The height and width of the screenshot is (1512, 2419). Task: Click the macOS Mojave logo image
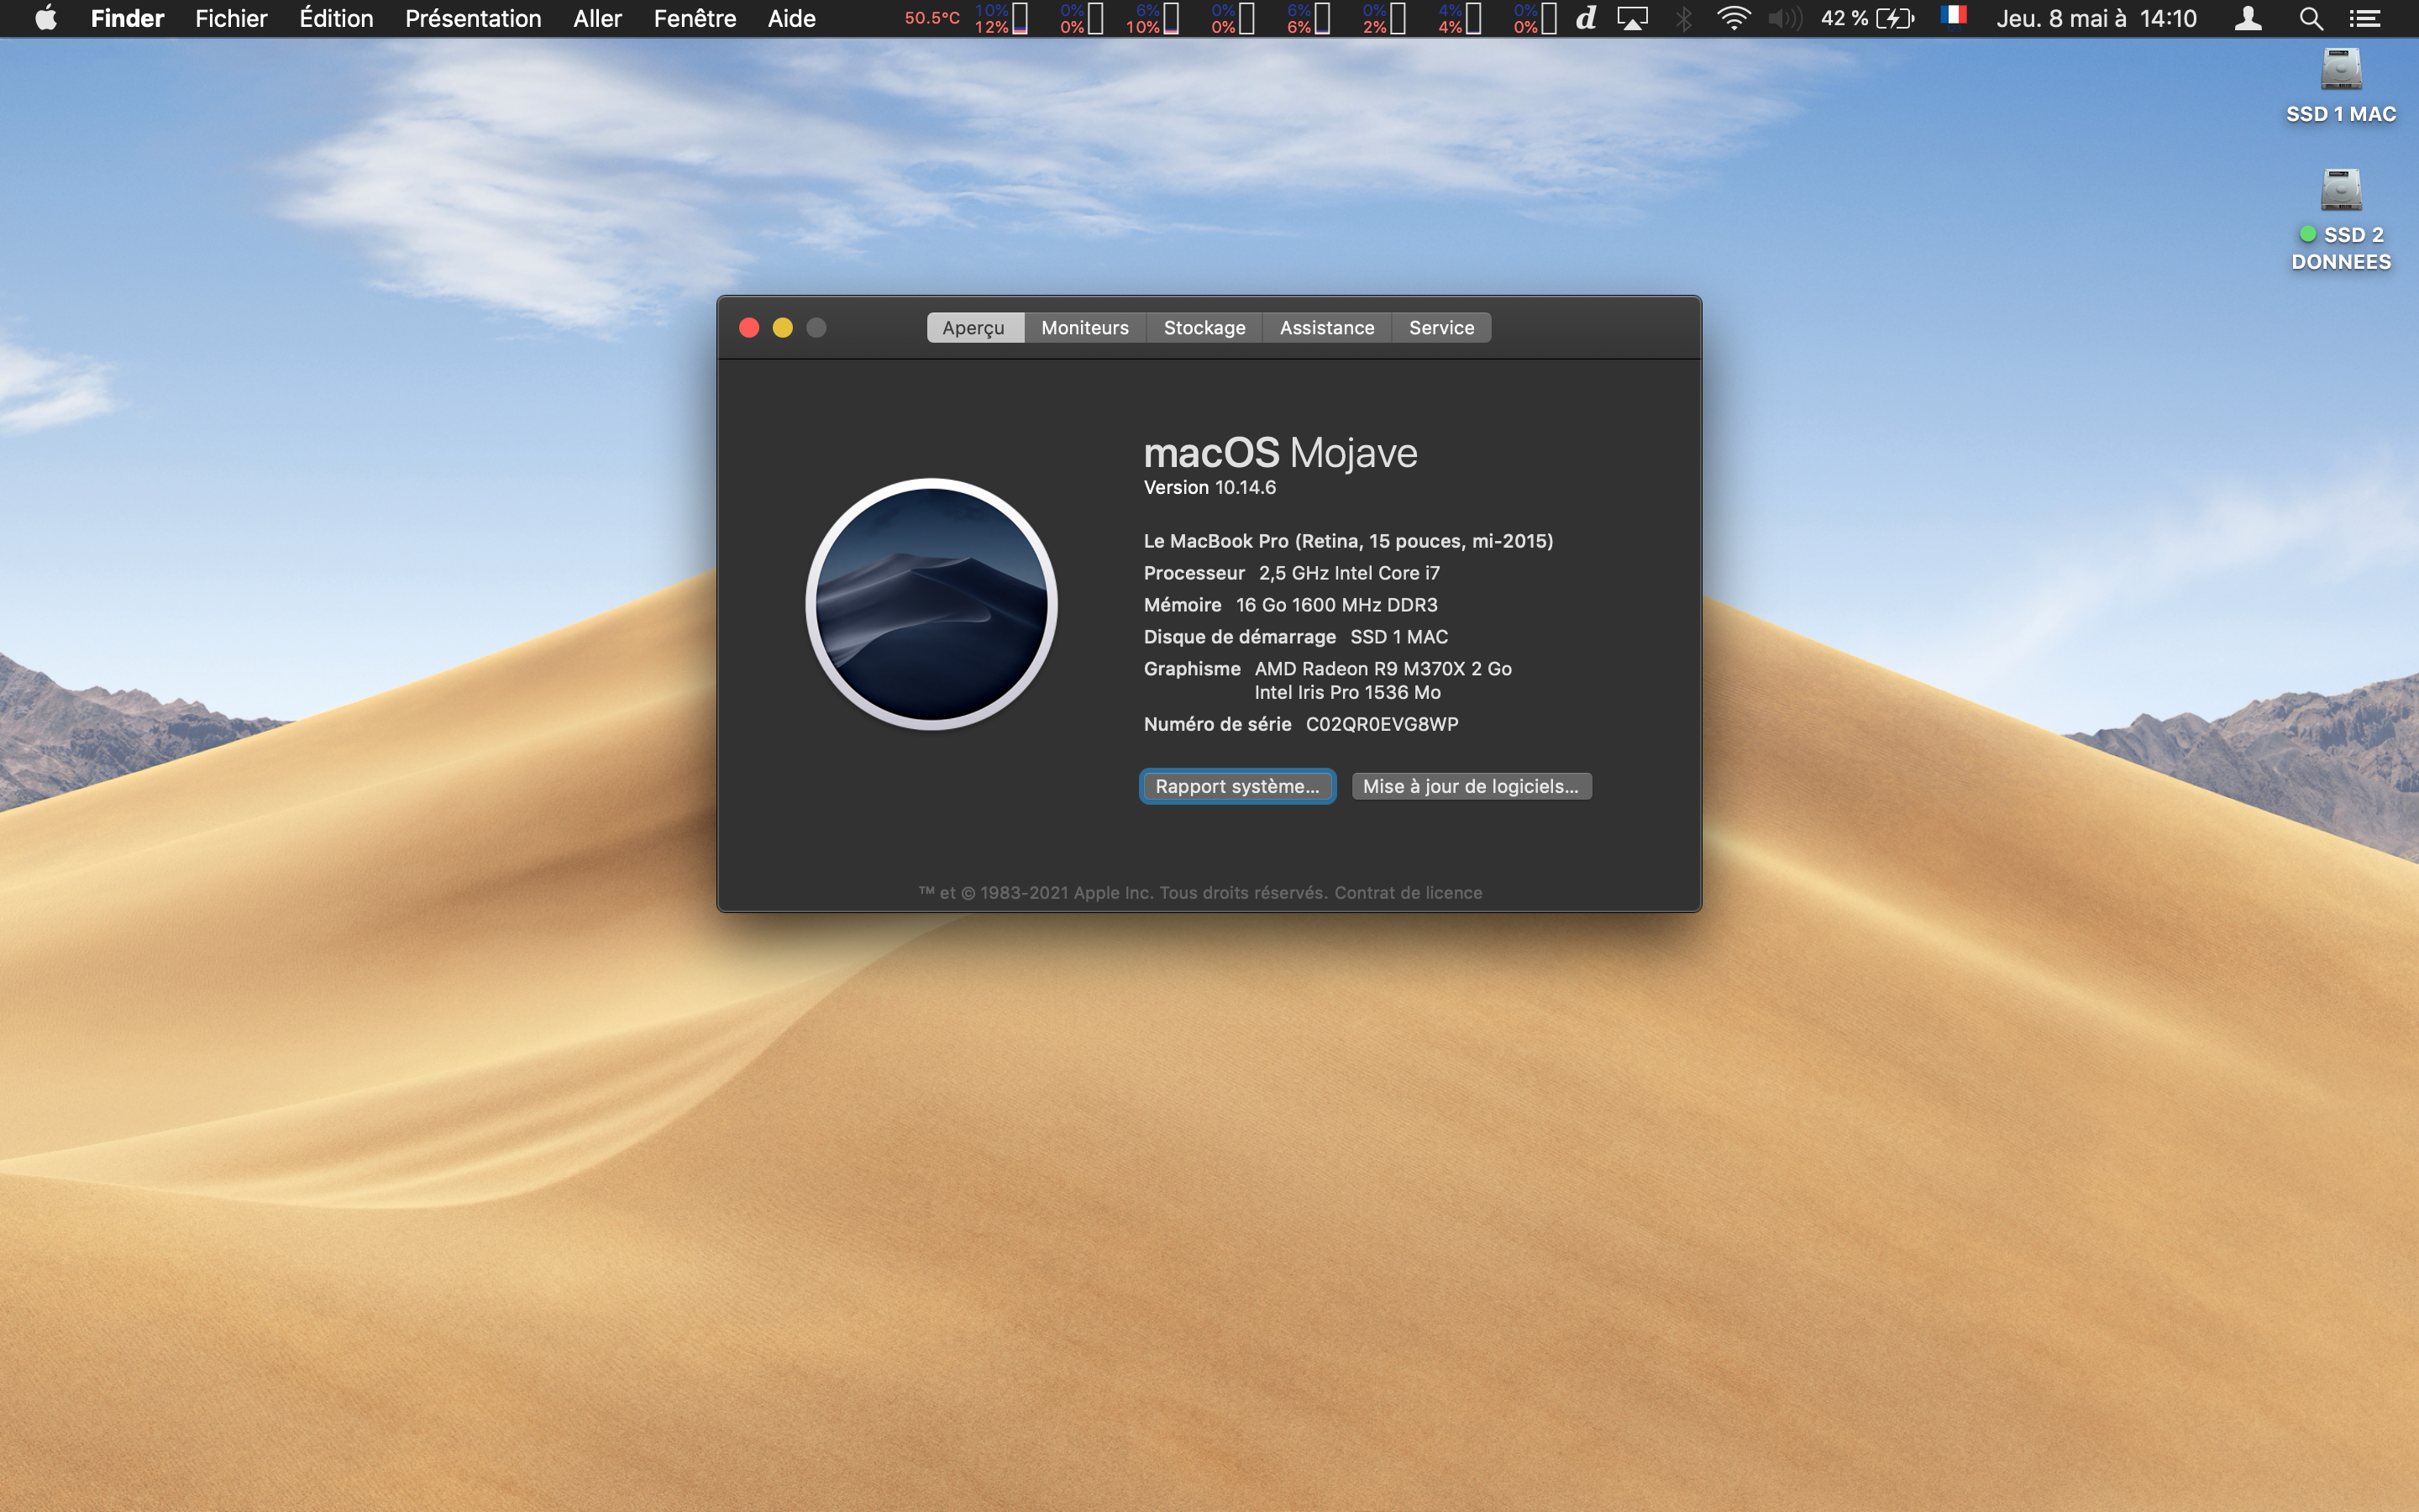(931, 604)
